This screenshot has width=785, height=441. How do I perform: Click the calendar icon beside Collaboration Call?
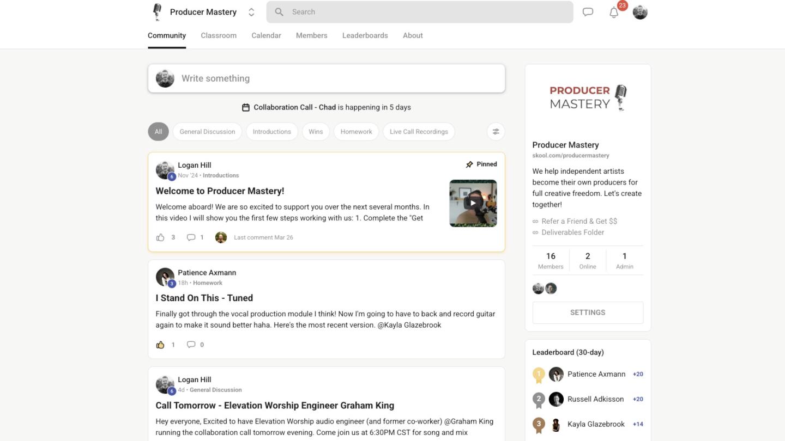point(246,107)
